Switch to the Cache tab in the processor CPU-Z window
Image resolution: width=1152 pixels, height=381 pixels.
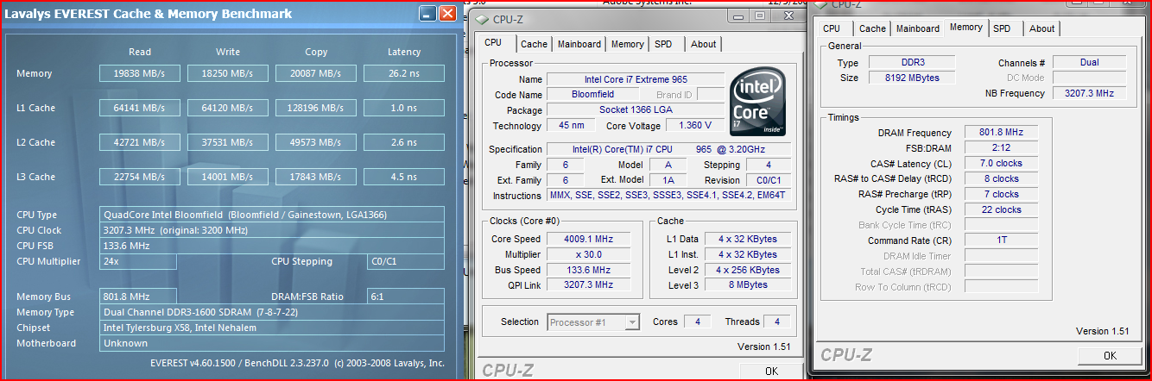tap(534, 44)
